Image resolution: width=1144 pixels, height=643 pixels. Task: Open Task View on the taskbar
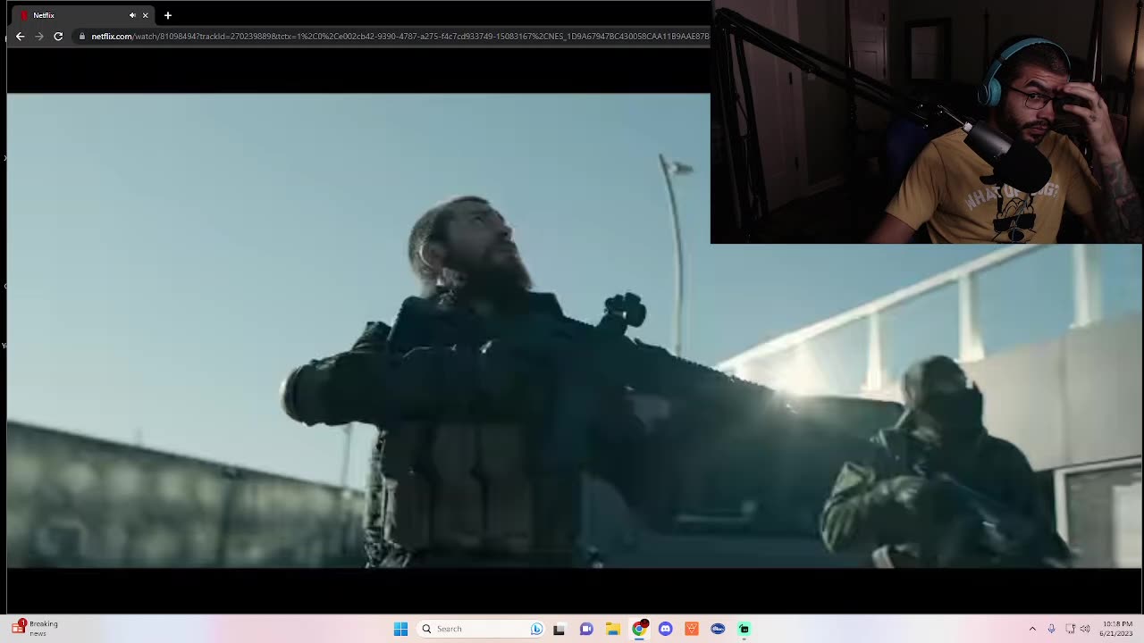click(559, 629)
